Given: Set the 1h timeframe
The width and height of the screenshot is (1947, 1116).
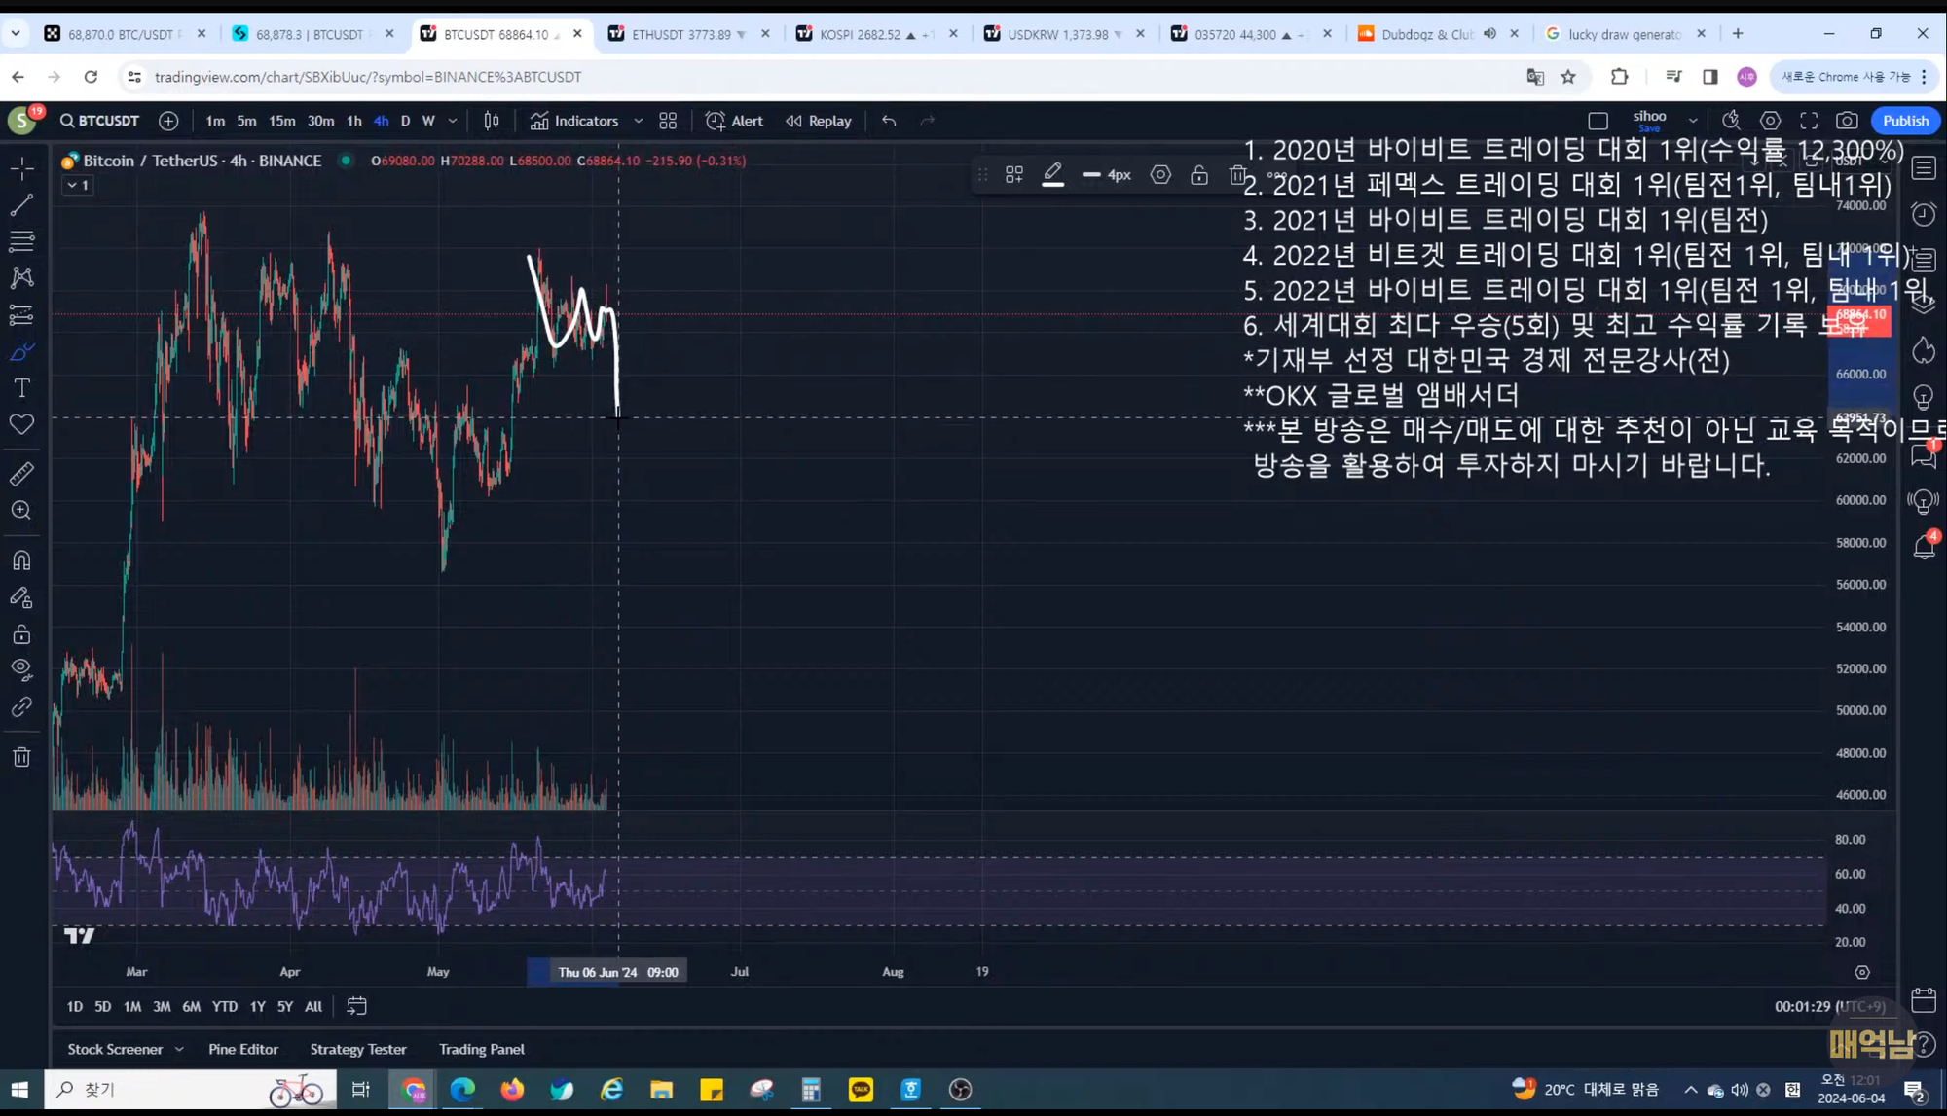Looking at the screenshot, I should click(x=353, y=121).
